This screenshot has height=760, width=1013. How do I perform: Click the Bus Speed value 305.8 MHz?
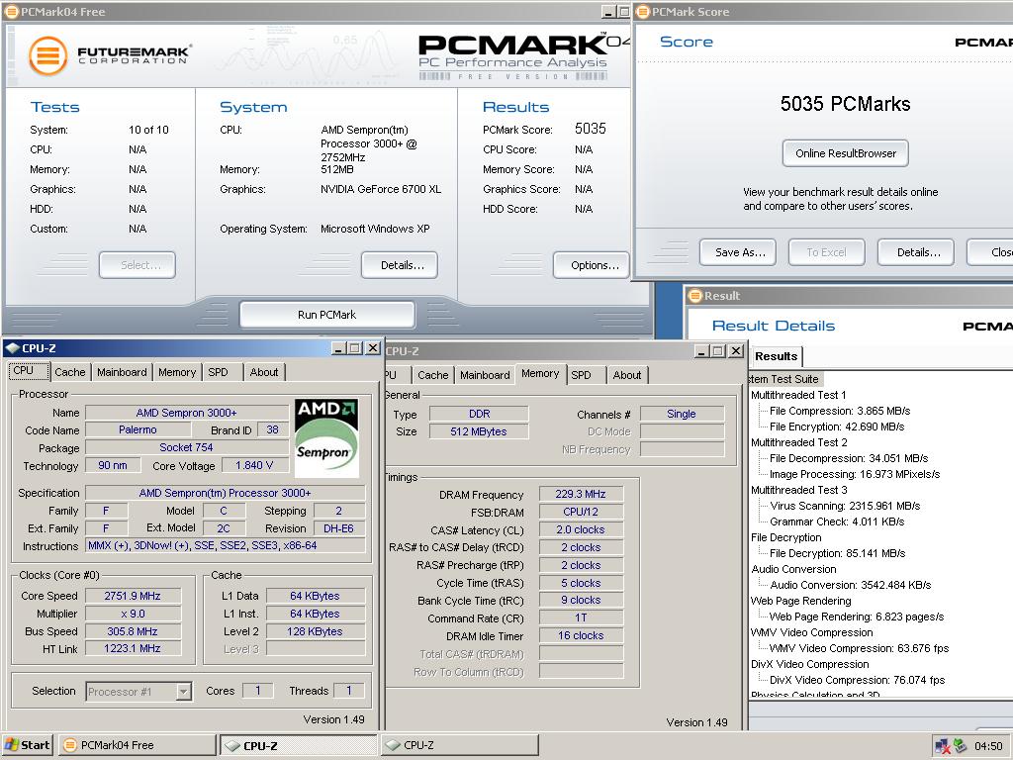click(x=133, y=631)
